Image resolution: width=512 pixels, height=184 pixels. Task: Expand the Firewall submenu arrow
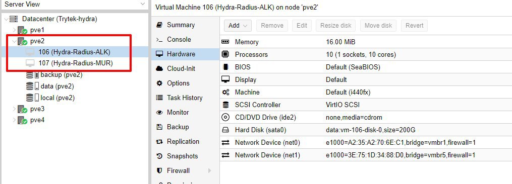[209, 170]
